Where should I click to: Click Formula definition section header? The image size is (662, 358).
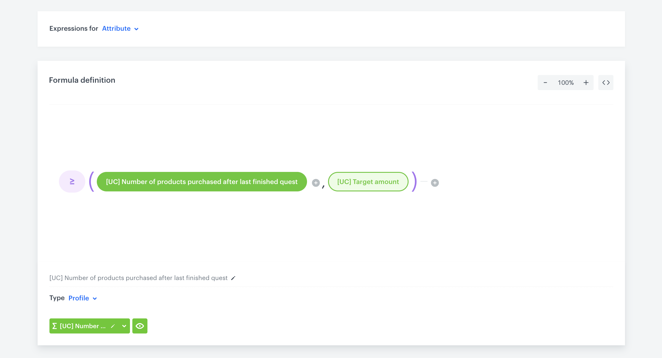[x=82, y=80]
